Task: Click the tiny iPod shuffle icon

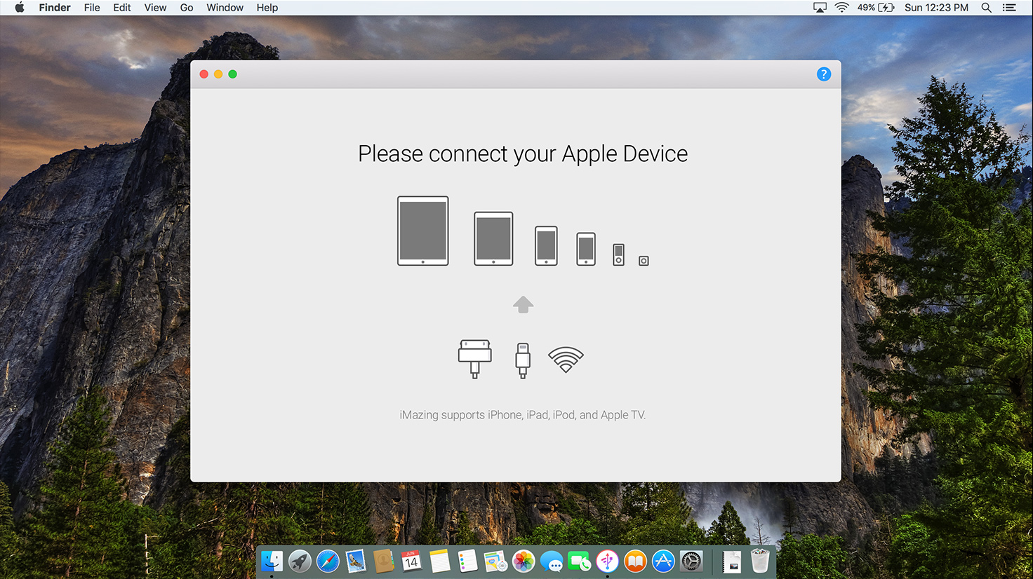Action: tap(644, 261)
